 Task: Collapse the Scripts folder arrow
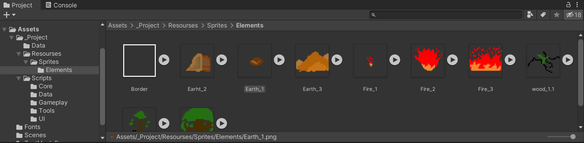(x=19, y=78)
